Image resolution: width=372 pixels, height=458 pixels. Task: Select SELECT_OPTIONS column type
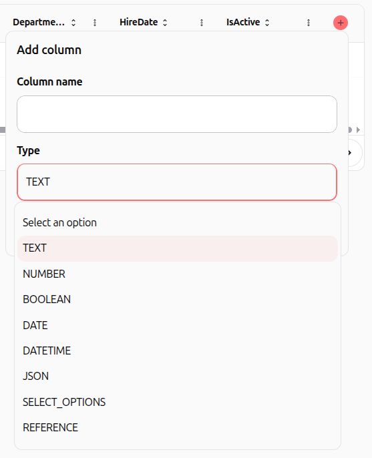tap(178, 402)
